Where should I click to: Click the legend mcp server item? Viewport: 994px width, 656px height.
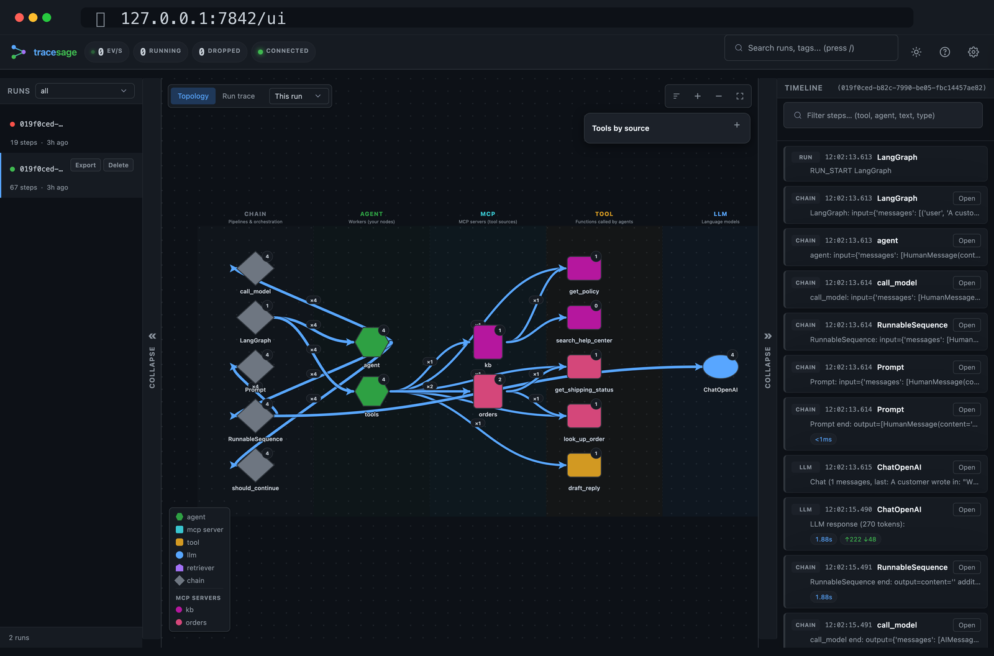pyautogui.click(x=199, y=530)
